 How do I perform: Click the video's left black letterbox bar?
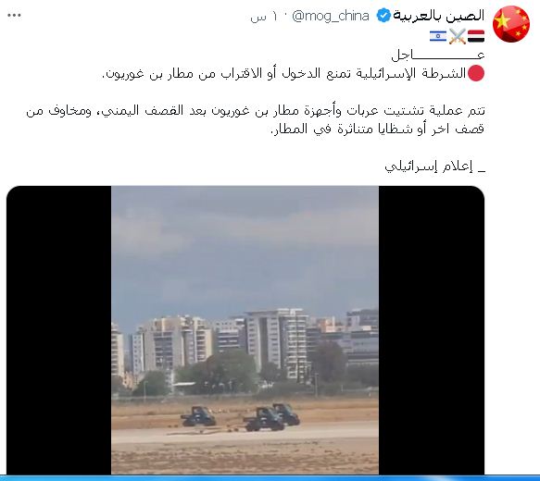(59, 330)
